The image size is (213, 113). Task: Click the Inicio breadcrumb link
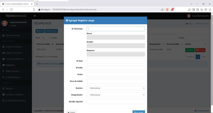click(x=189, y=24)
